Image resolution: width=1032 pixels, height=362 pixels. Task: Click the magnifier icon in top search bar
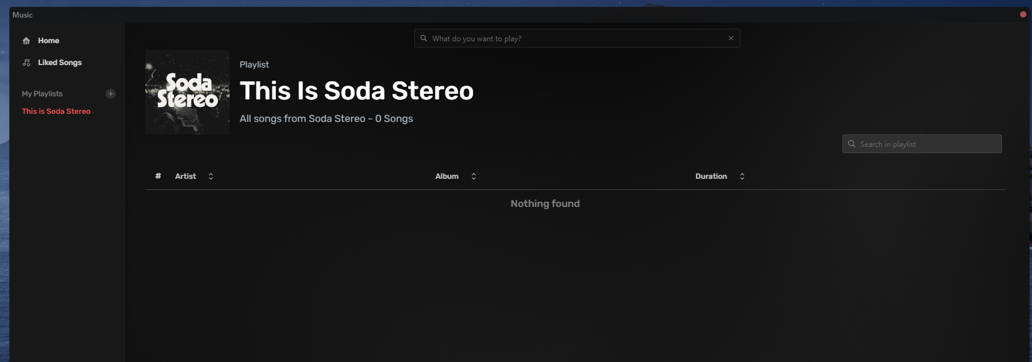tap(424, 38)
